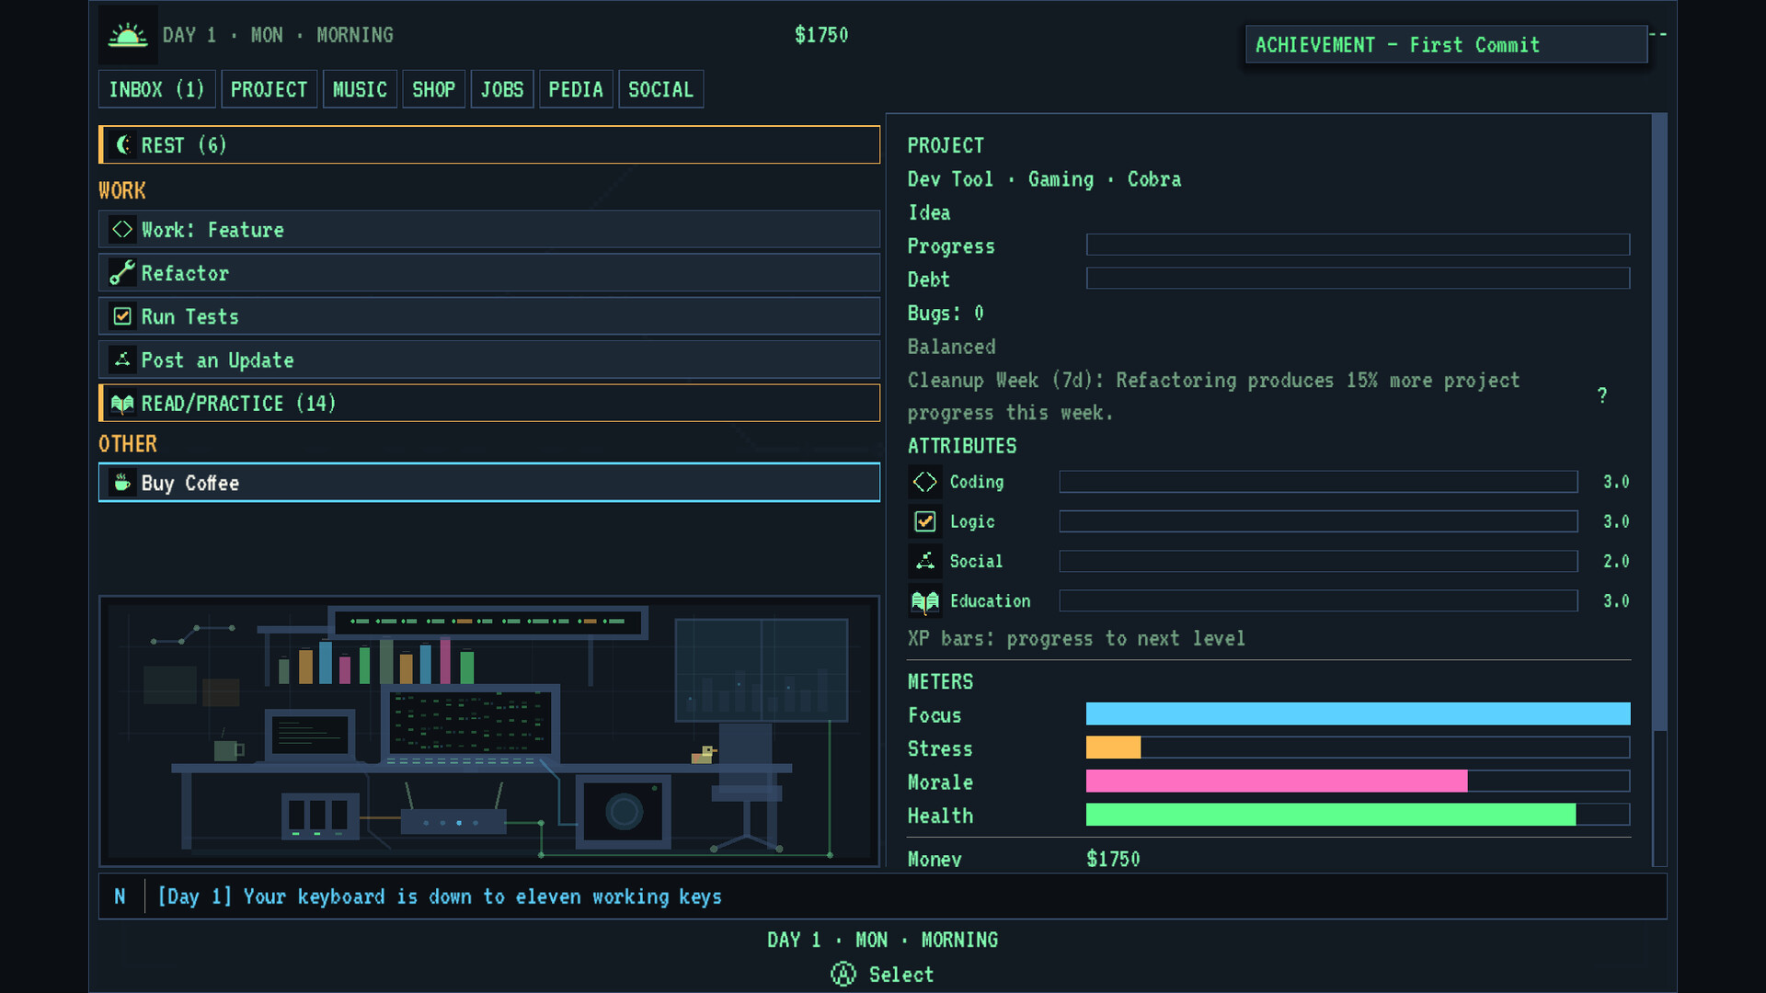This screenshot has width=1766, height=993.
Task: Click the wrench icon for Refactor
Action: pyautogui.click(x=122, y=272)
